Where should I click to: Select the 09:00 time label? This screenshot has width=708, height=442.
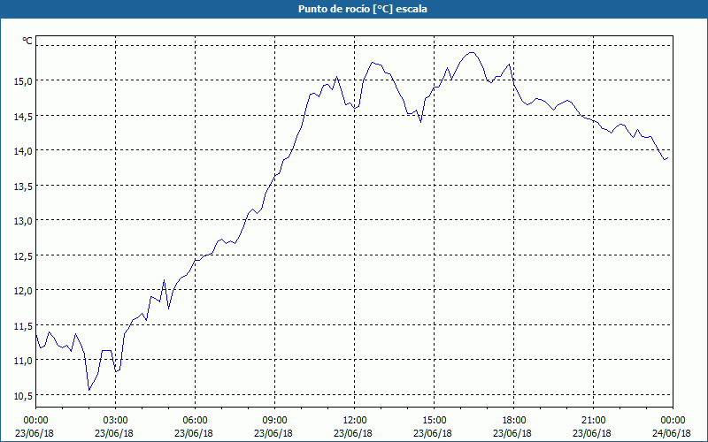(275, 421)
